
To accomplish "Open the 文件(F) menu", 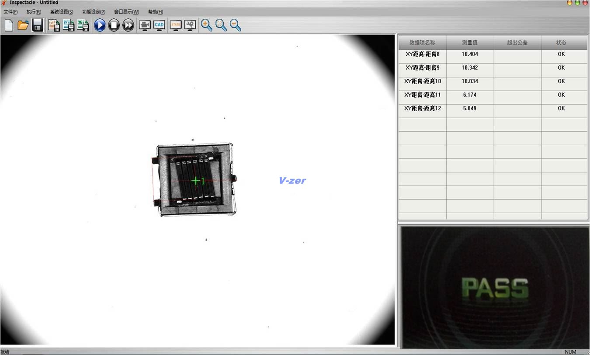I will tap(10, 12).
